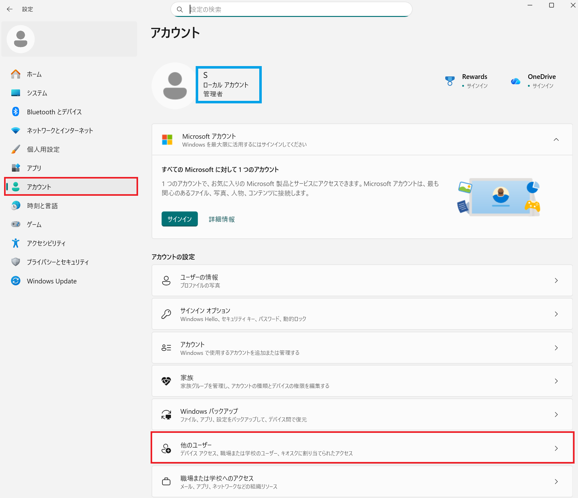Click the back arrow at top left
The image size is (578, 498).
click(9, 9)
